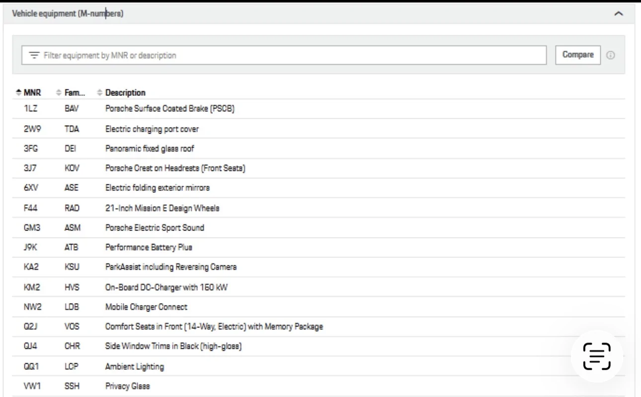Select the LCP family code cell
Image resolution: width=641 pixels, height=397 pixels.
click(x=72, y=367)
